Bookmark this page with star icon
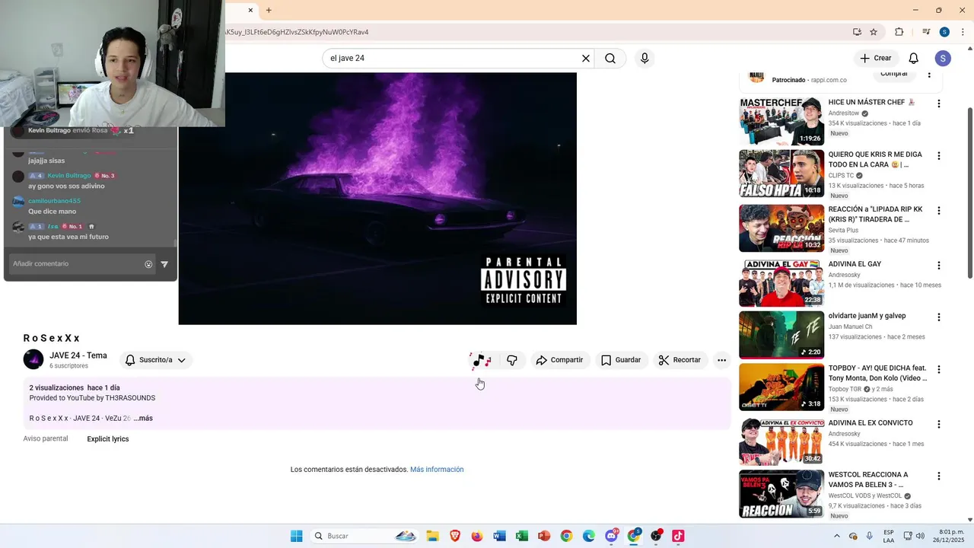Image resolution: width=974 pixels, height=548 pixels. [874, 32]
